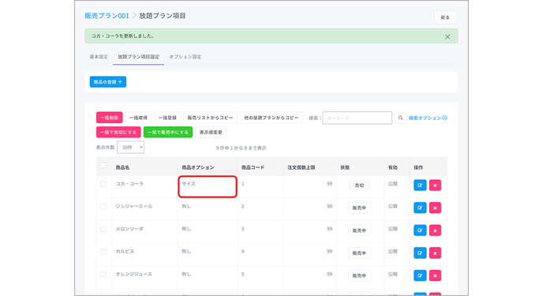Check the メロンソーダ row checkbox
This screenshot has height=296, width=543.
click(103, 229)
